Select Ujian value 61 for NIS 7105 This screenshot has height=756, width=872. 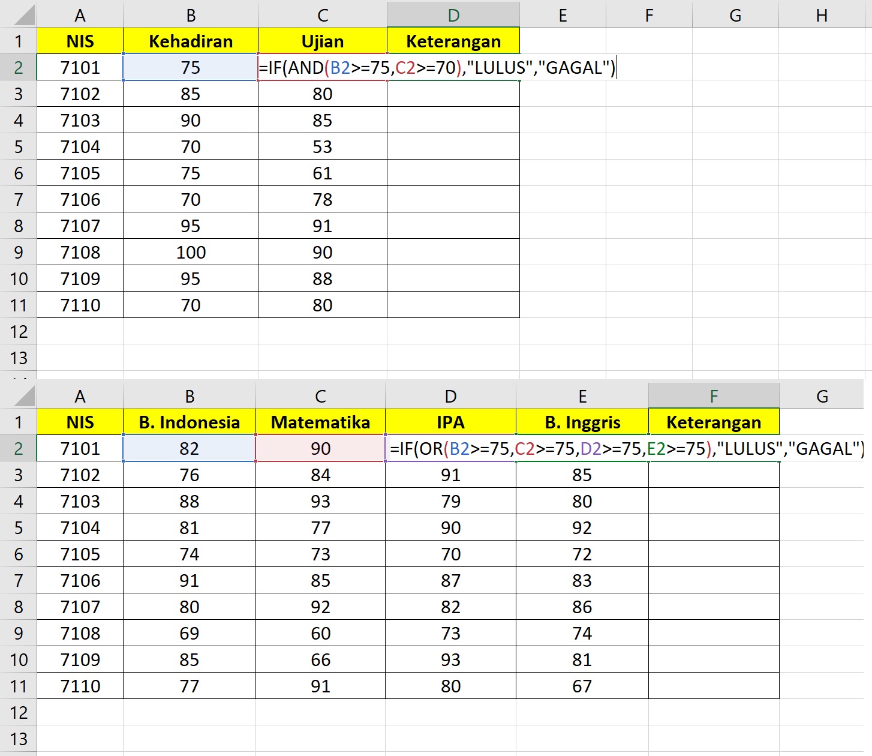(x=323, y=173)
